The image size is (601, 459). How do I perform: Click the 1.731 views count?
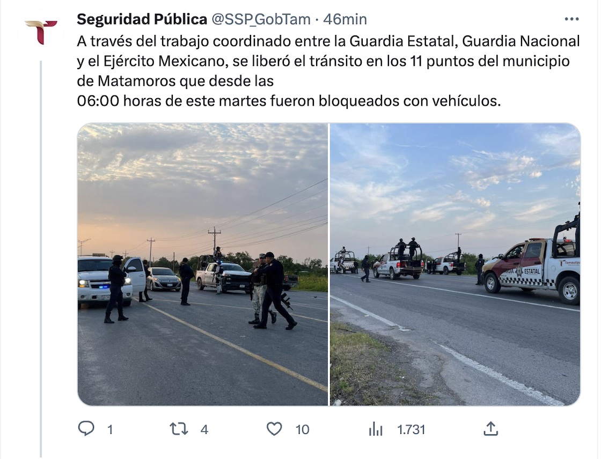[411, 430]
